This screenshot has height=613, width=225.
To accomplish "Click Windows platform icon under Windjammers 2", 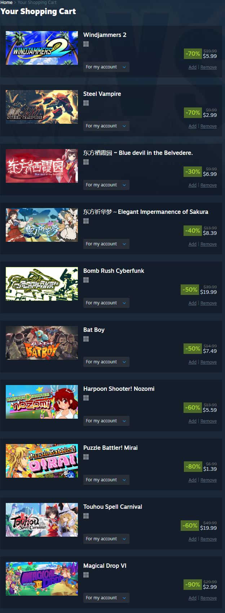I will click(x=86, y=44).
